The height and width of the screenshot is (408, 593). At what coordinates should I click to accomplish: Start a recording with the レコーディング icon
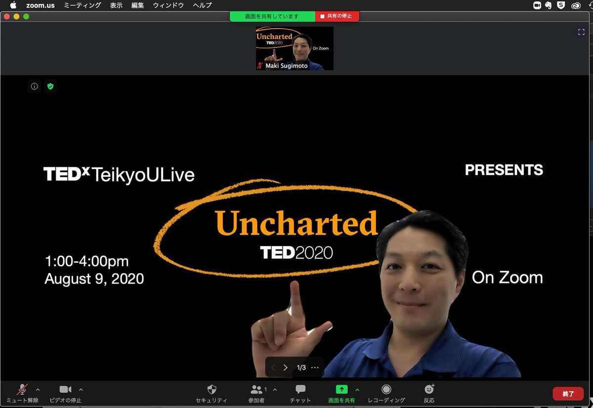386,392
